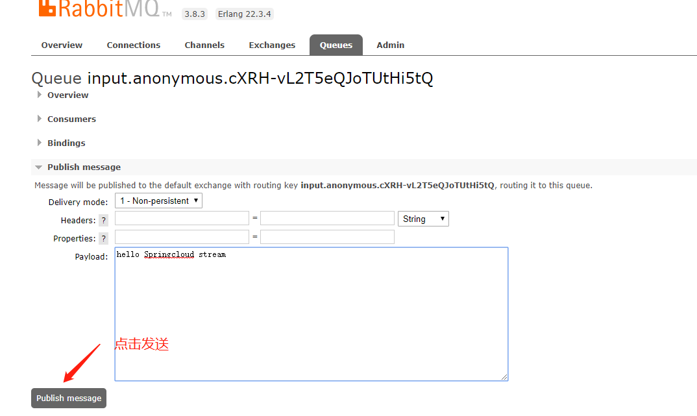Image resolution: width=697 pixels, height=416 pixels.
Task: Click the Publish message button
Action: click(x=69, y=398)
